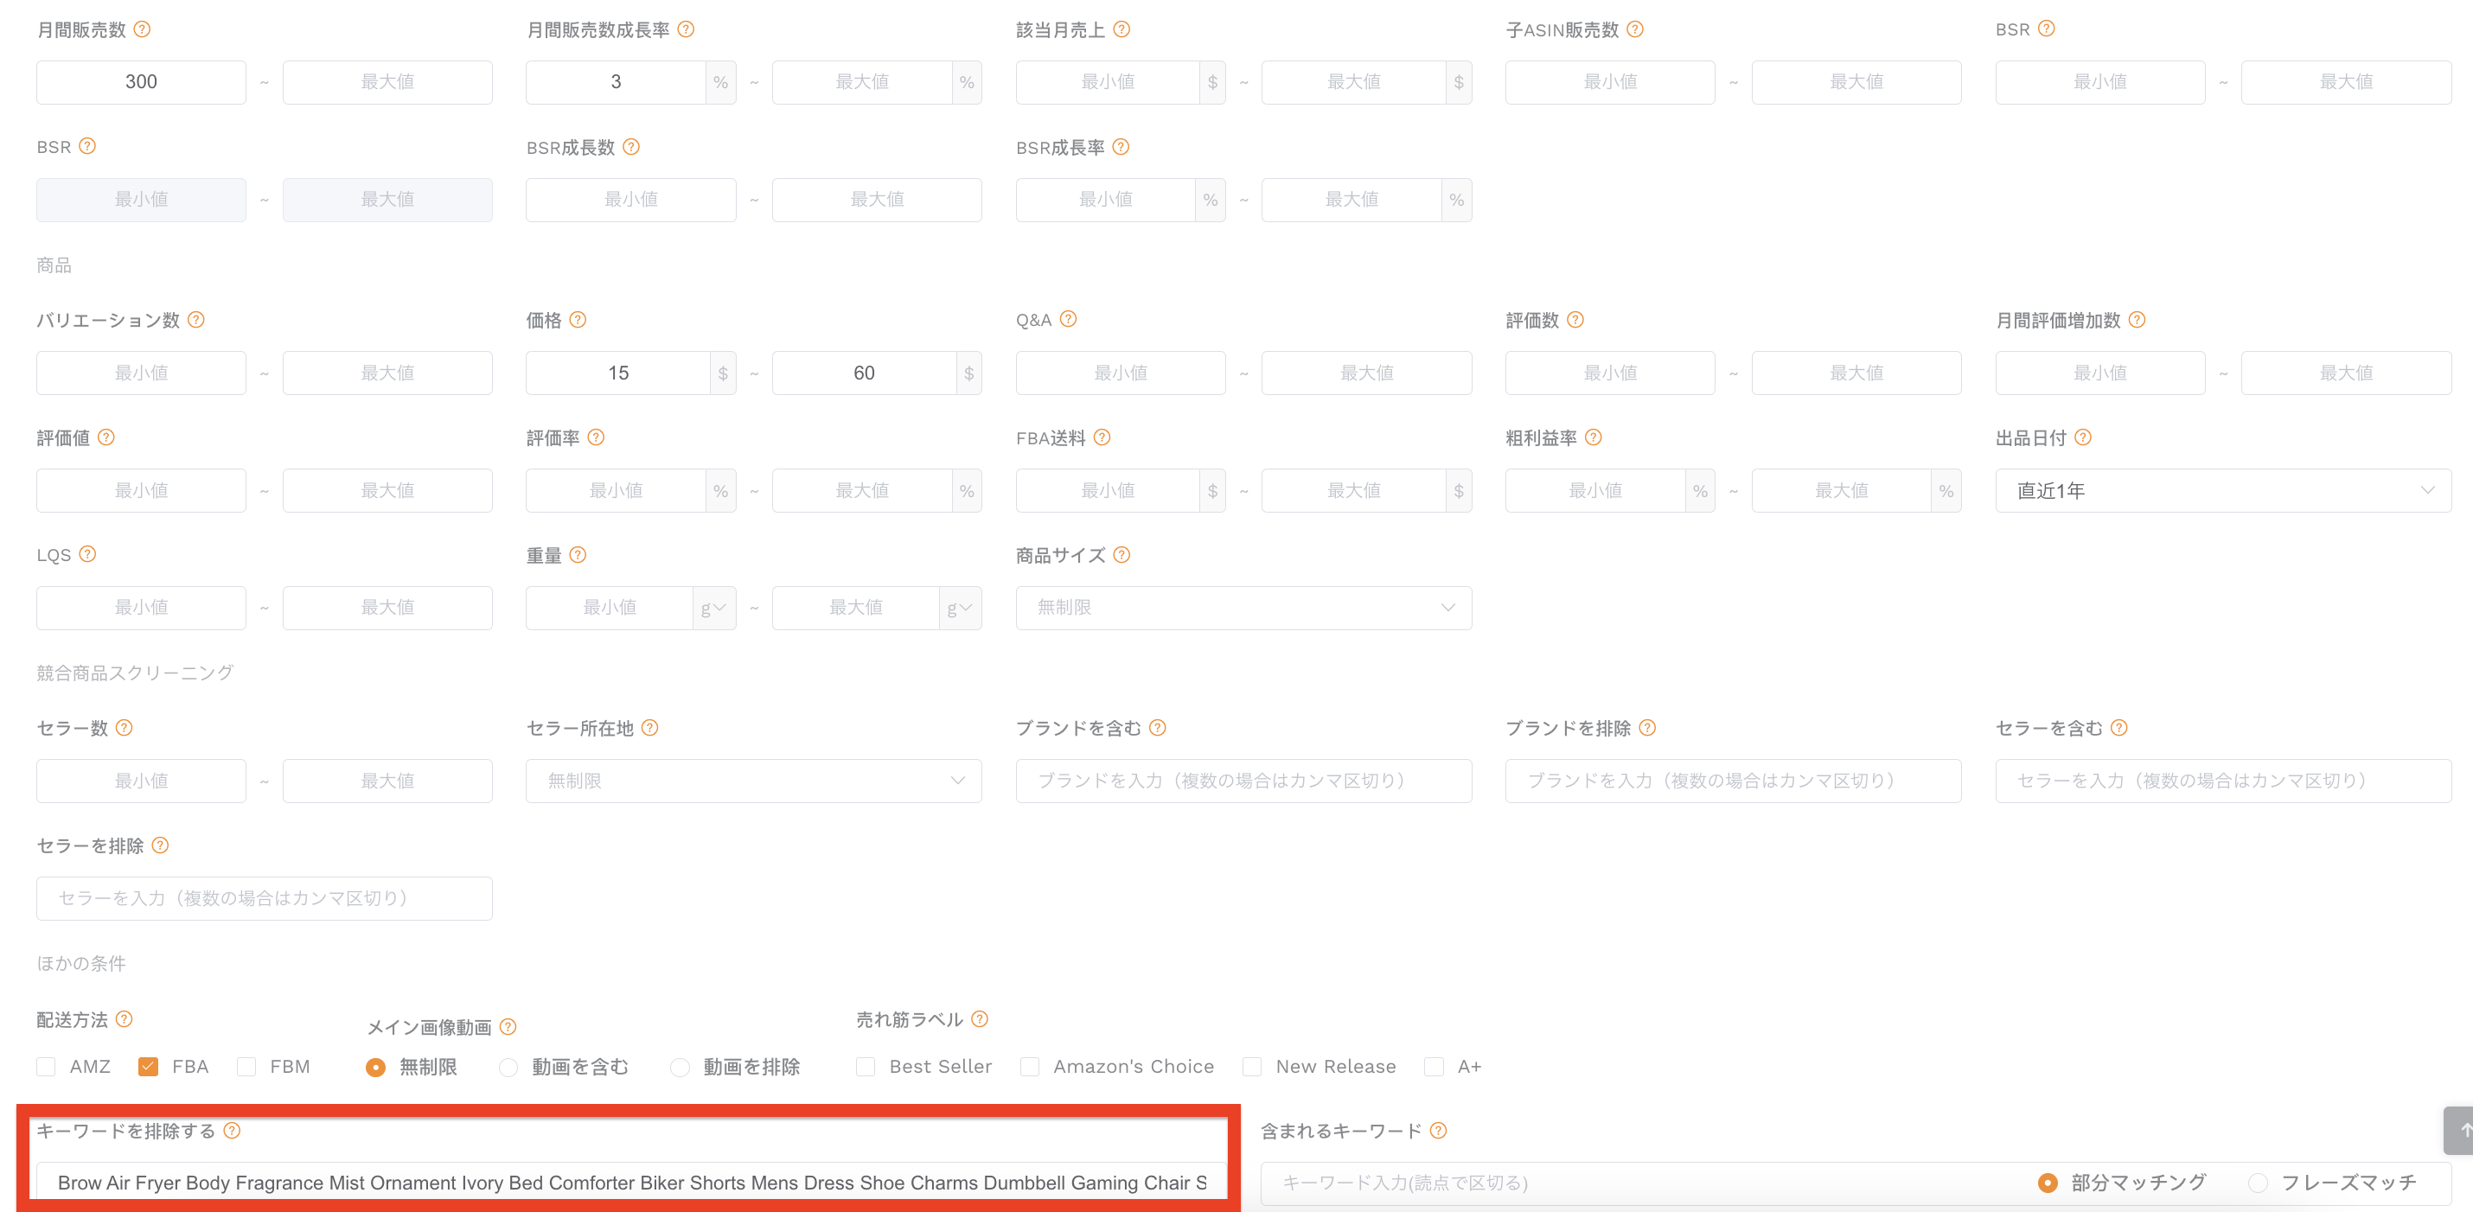The width and height of the screenshot is (2473, 1212).
Task: Click help icon next to 粗利益率
Action: point(1594,437)
